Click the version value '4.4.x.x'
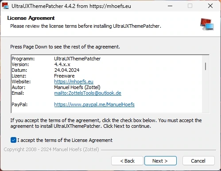Image resolution: width=221 pixels, height=171 pixels. tap(62, 64)
